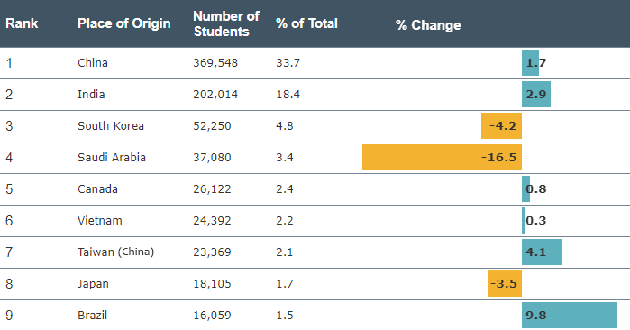Select the China row name
Image resolution: width=630 pixels, height=330 pixels.
point(93,63)
